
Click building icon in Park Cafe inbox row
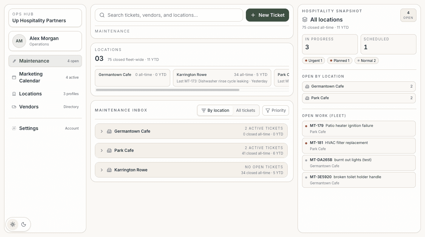tap(109, 150)
